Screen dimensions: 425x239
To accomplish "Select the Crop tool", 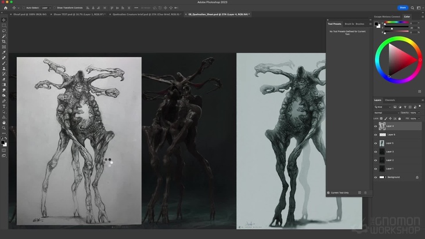I will (4, 42).
